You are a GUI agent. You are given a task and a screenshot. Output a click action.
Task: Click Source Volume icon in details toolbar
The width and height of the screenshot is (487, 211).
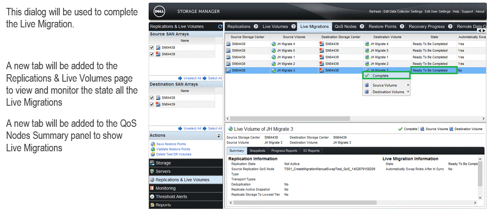coord(422,129)
